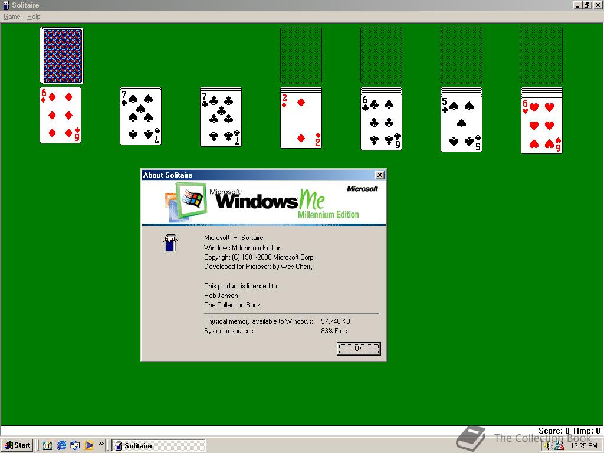Click the Solitaire card-deck icon in the About dialog

tap(170, 244)
